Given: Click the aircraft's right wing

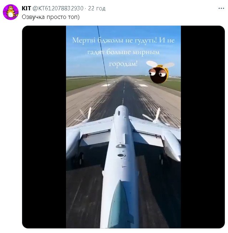Looking at the screenshot, I should click(x=150, y=128).
